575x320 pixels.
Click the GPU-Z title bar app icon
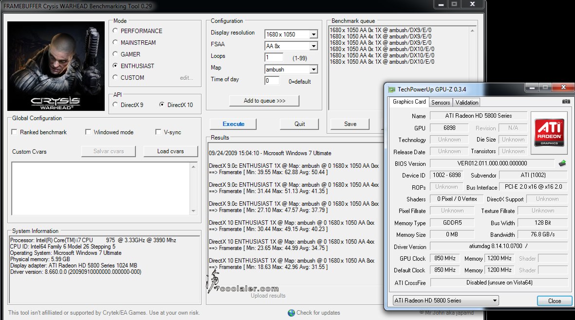[x=391, y=89]
